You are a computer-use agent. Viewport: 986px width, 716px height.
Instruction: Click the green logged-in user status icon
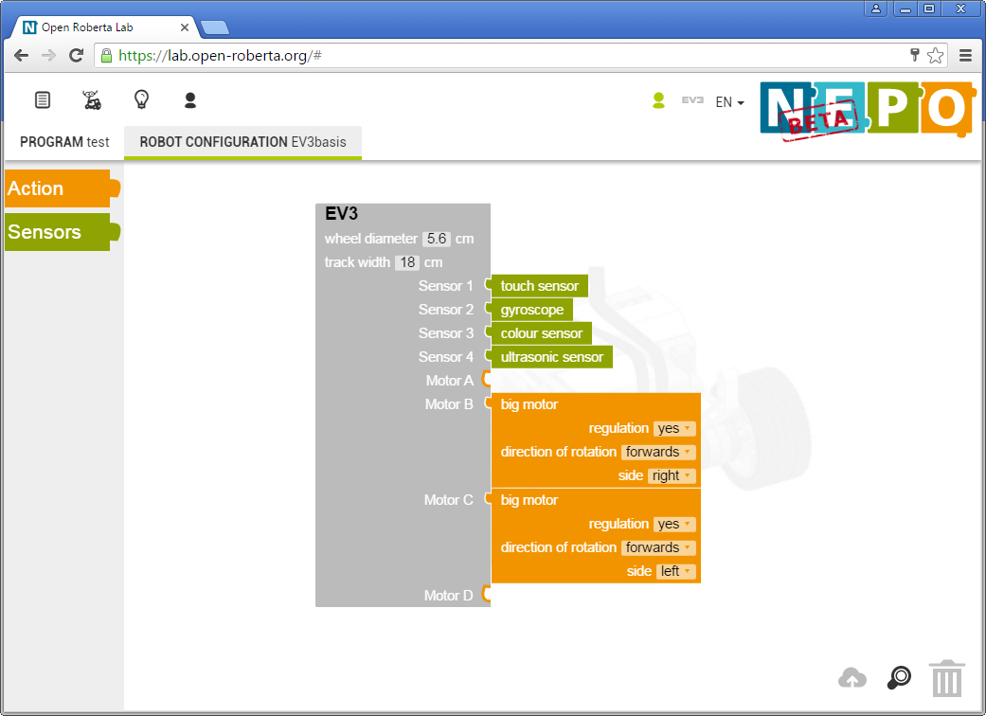[658, 100]
